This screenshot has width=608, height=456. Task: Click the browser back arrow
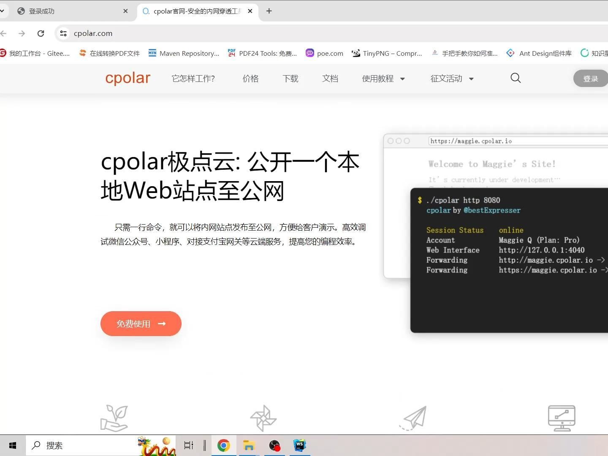click(3, 33)
